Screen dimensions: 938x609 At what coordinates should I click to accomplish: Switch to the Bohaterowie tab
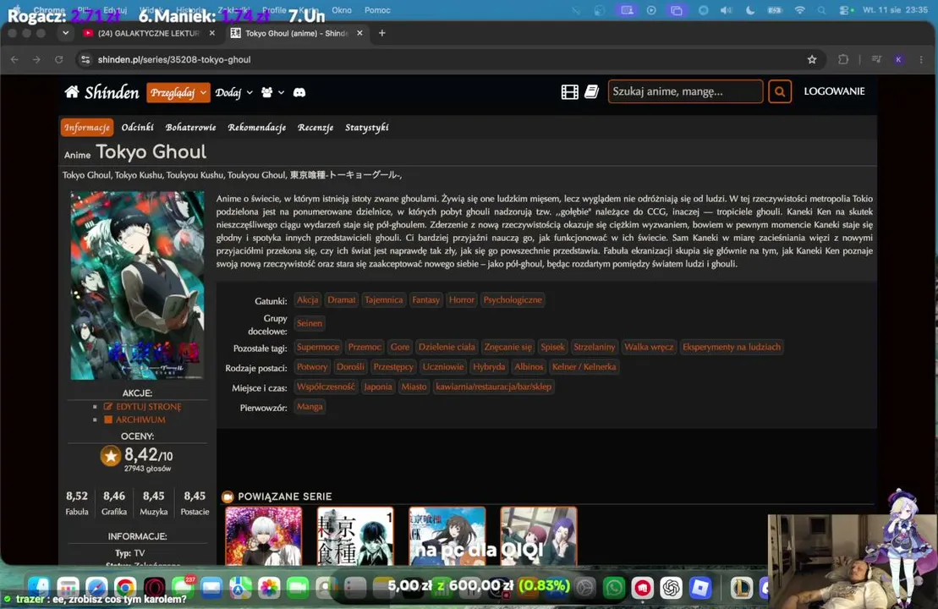tap(191, 128)
